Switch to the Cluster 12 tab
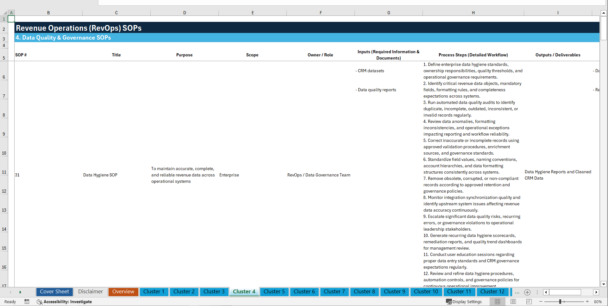This screenshot has height=306, width=608. (x=492, y=292)
